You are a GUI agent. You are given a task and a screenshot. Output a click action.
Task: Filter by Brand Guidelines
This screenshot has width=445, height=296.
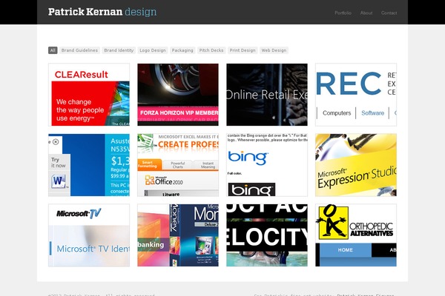pos(79,50)
